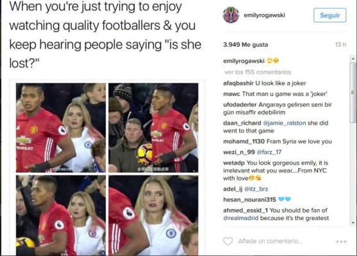Open emilyrogawski's round profile avatar

231,15
